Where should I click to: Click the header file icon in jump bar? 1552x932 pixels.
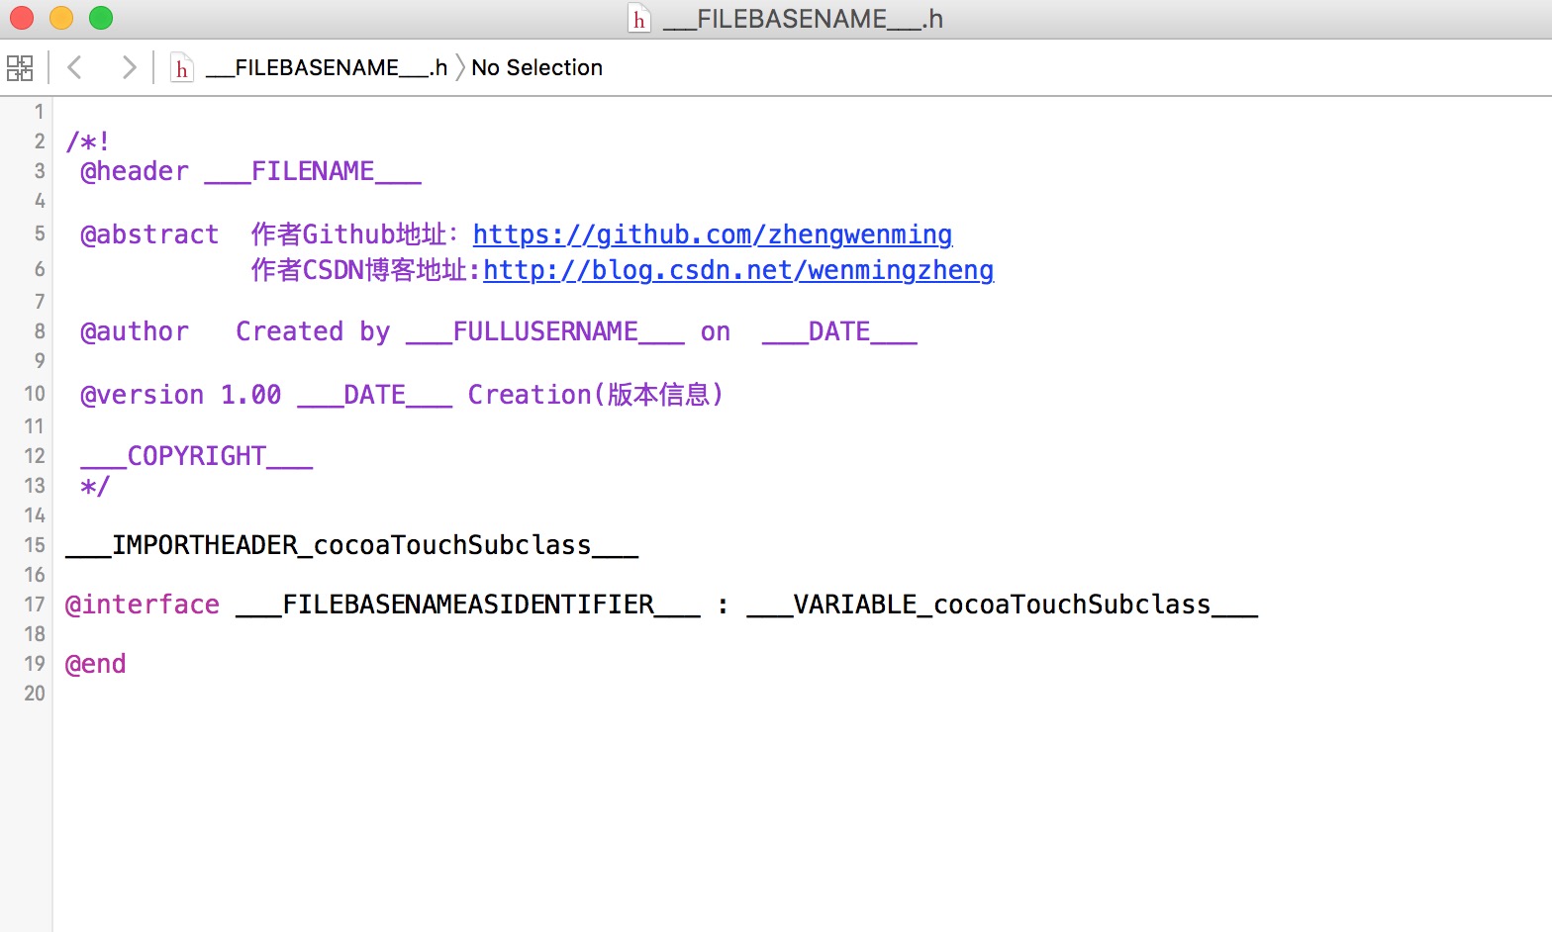[x=181, y=67]
